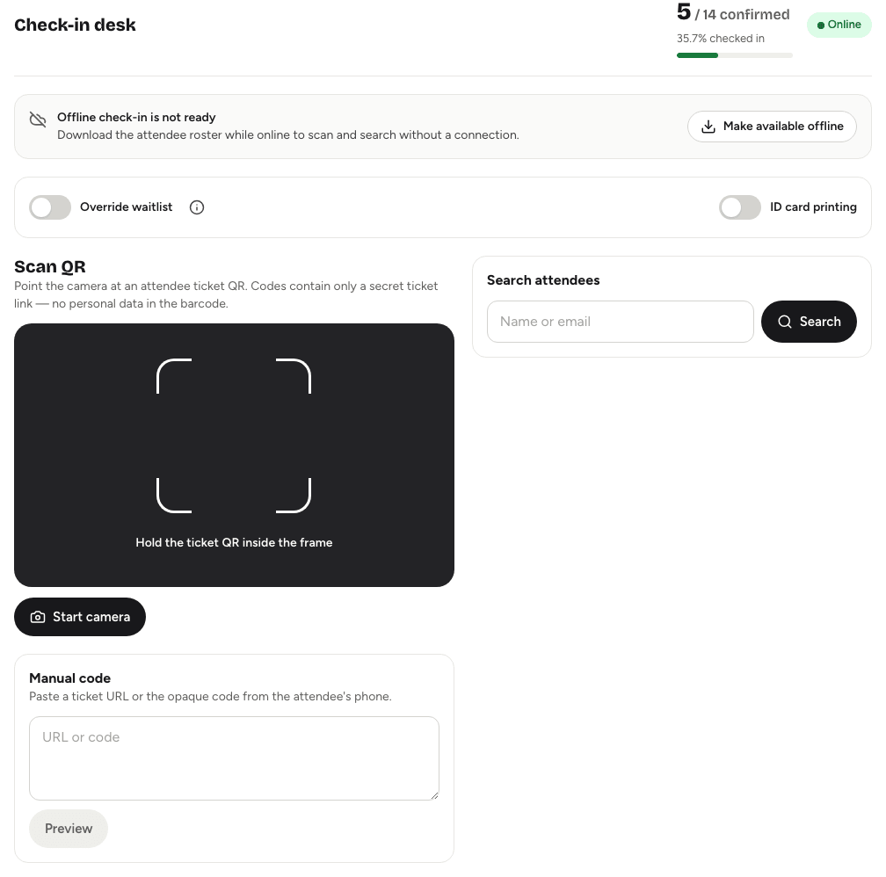This screenshot has height=877, width=886.
Task: Start camera for QR scanning
Action: click(x=80, y=617)
